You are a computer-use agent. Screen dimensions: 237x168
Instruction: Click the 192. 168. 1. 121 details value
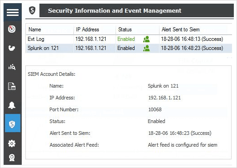164,98
